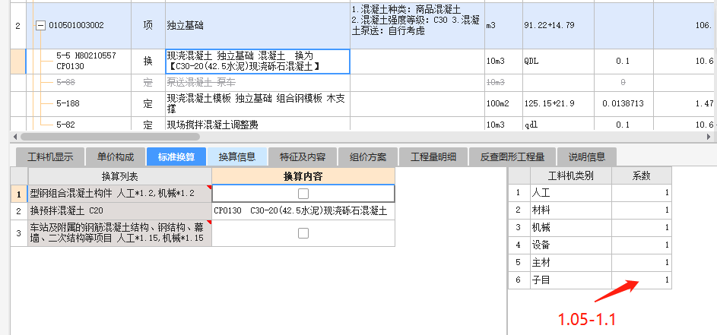Image resolution: width=717 pixels, height=335 pixels.
Task: Click the 混凝土种类 feature description cell
Action: coord(417,26)
